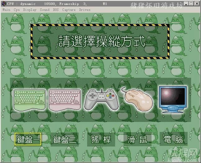Pick the blue computer monitor icon

(x=173, y=99)
